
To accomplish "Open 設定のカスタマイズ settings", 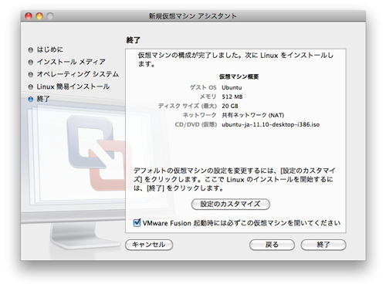I will (231, 204).
